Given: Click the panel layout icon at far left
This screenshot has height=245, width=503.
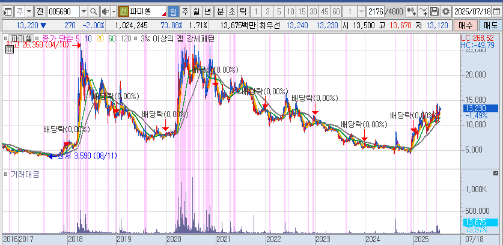Looking at the screenshot, I should [x=7, y=11].
